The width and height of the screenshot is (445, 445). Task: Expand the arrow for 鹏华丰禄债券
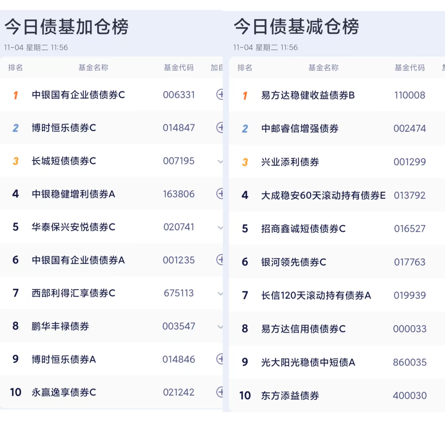[220, 326]
